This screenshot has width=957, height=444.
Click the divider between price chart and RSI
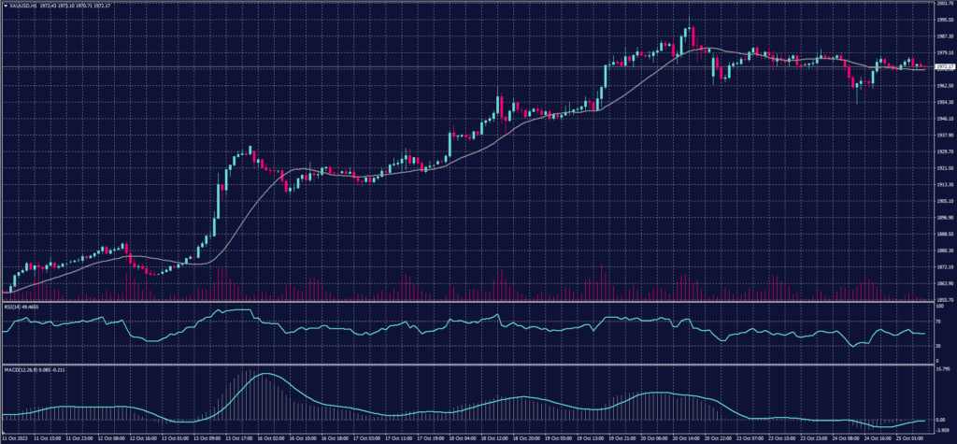[x=467, y=302]
